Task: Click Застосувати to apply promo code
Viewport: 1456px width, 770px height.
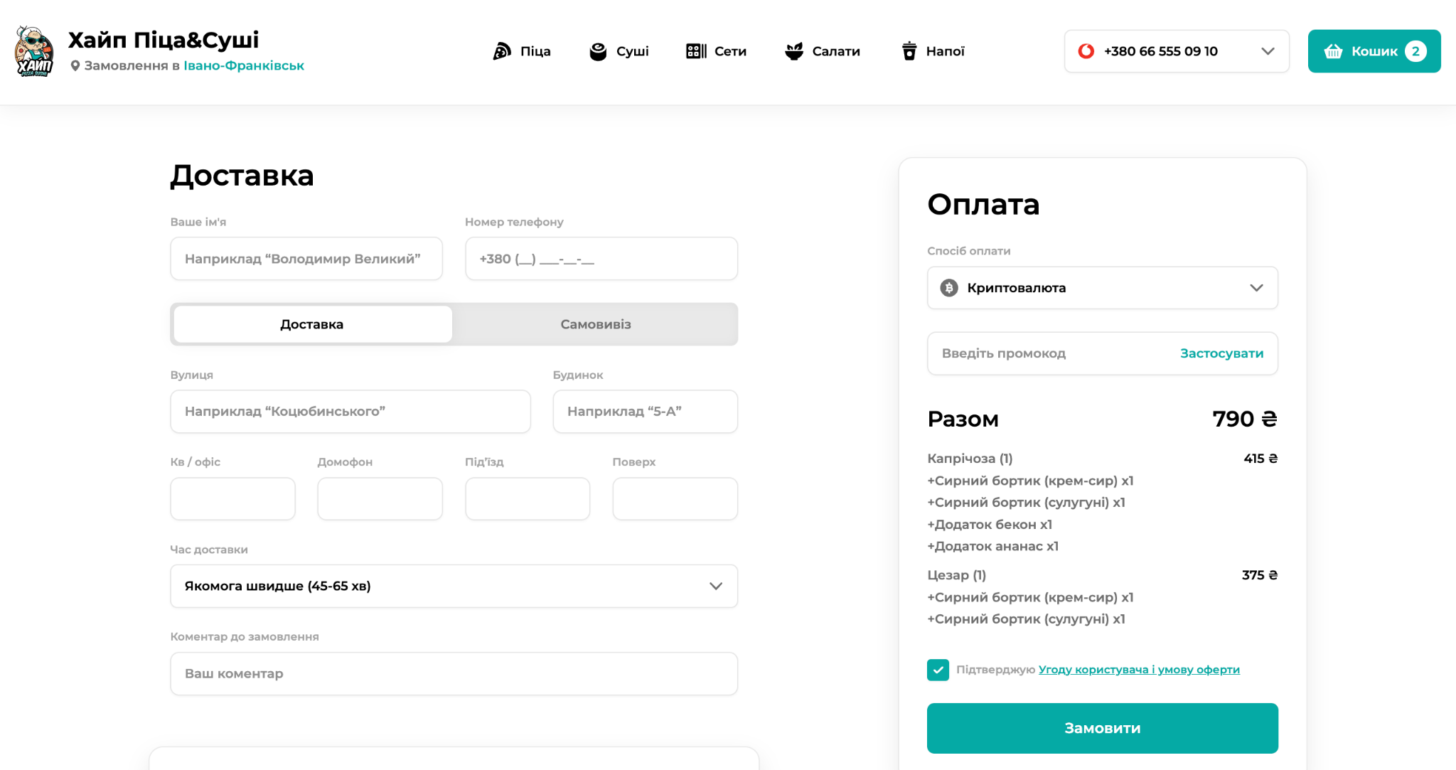Action: (1221, 353)
